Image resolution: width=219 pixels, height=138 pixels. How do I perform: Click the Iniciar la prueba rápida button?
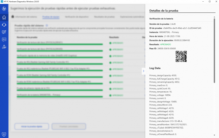click(x=32, y=126)
